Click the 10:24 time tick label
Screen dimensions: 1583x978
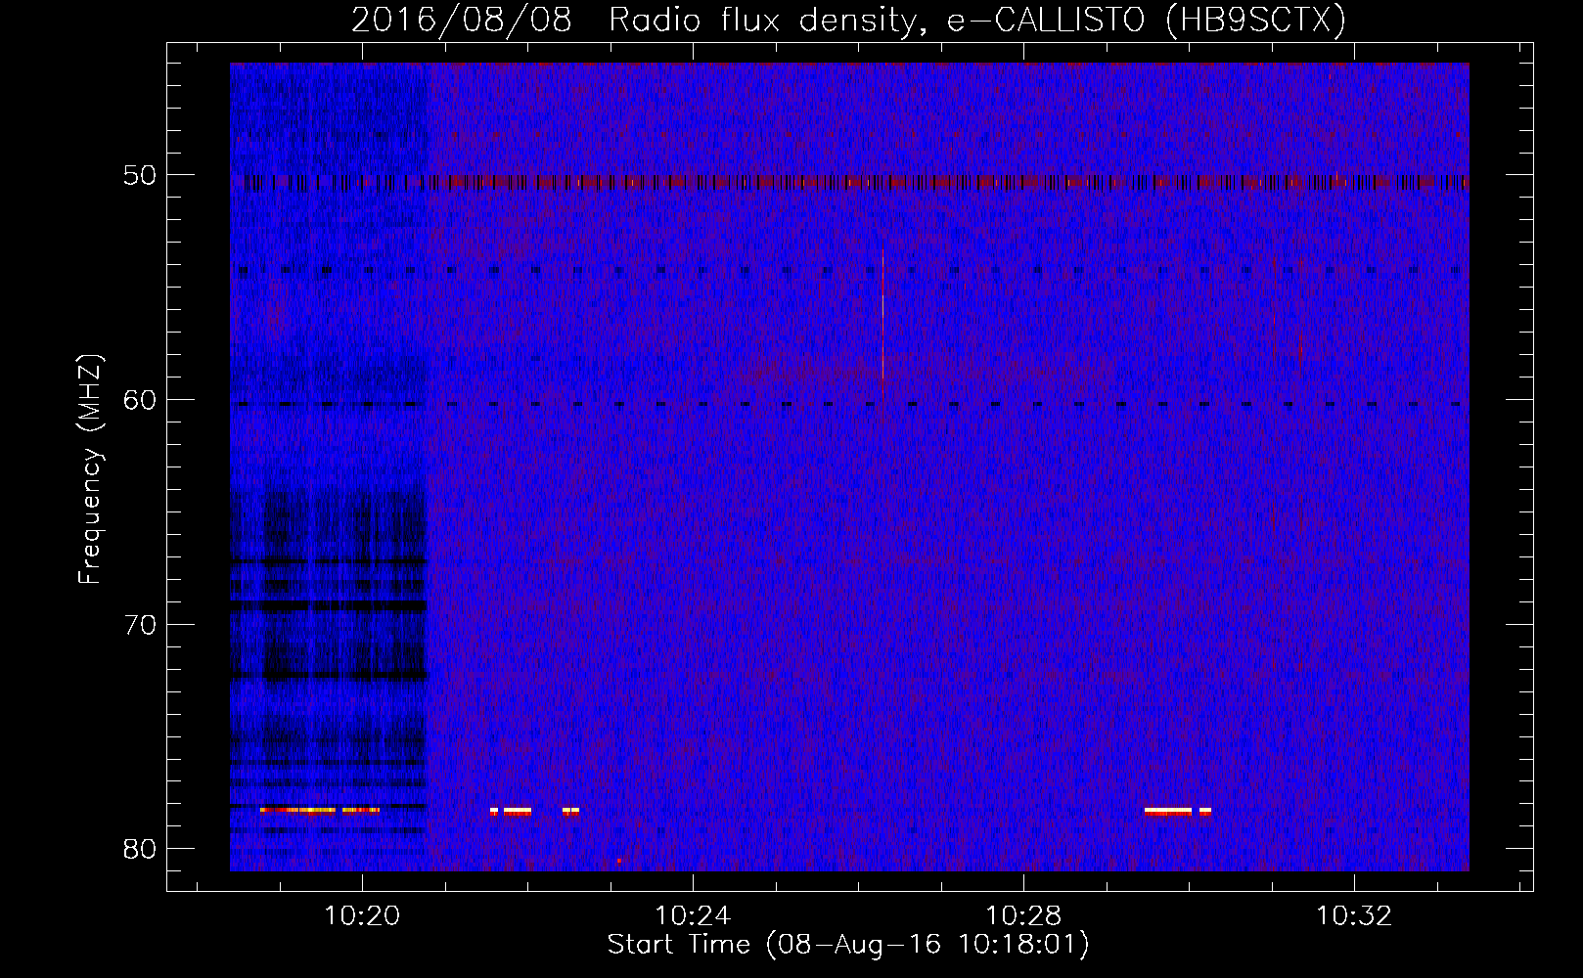point(693,916)
